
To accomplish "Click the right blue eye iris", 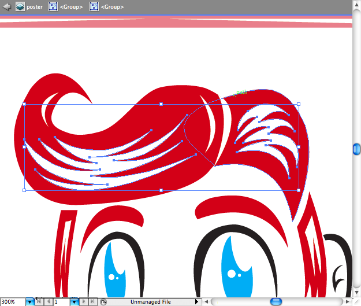I will pos(236,267).
